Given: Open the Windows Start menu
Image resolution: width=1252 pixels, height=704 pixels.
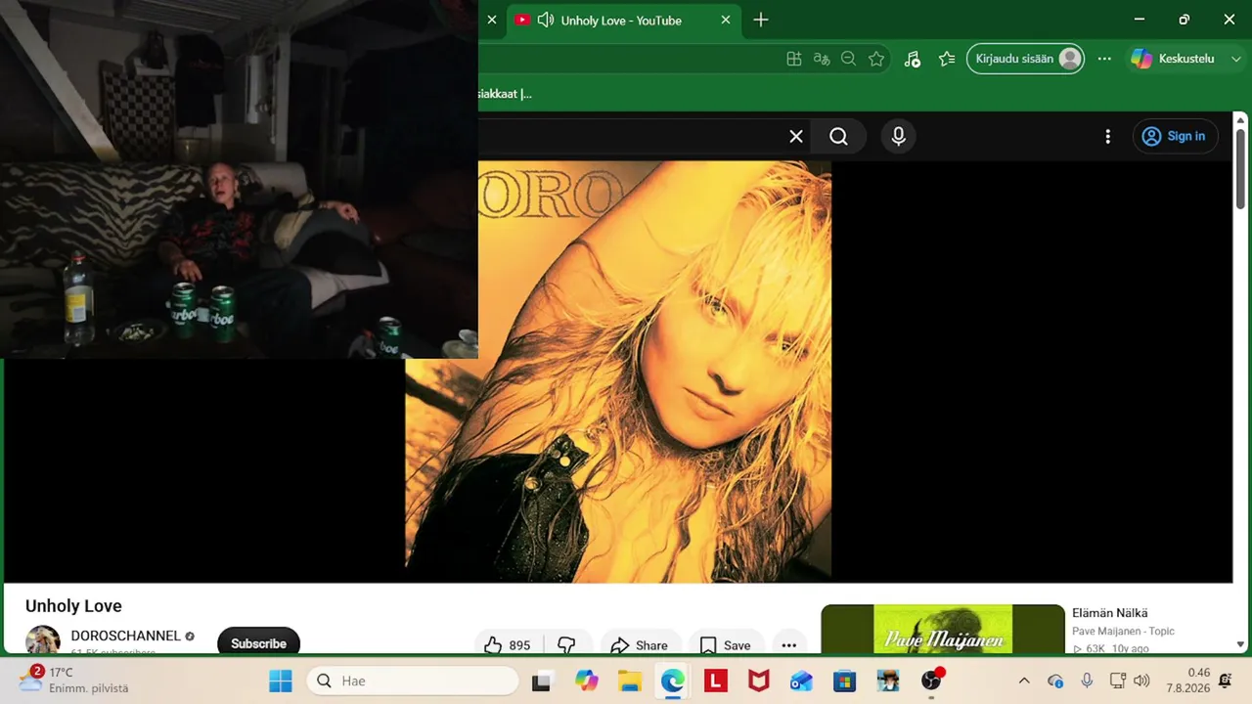Looking at the screenshot, I should coord(281,681).
